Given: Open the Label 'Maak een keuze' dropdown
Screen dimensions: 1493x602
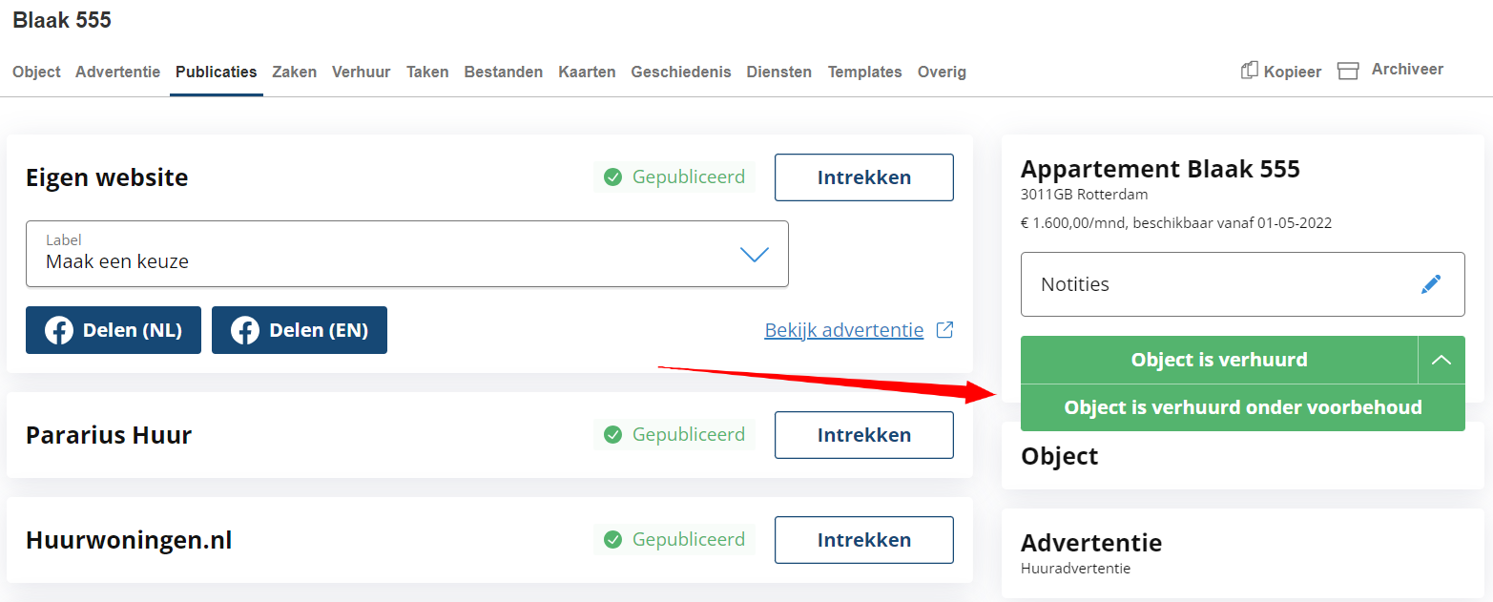Looking at the screenshot, I should click(407, 254).
